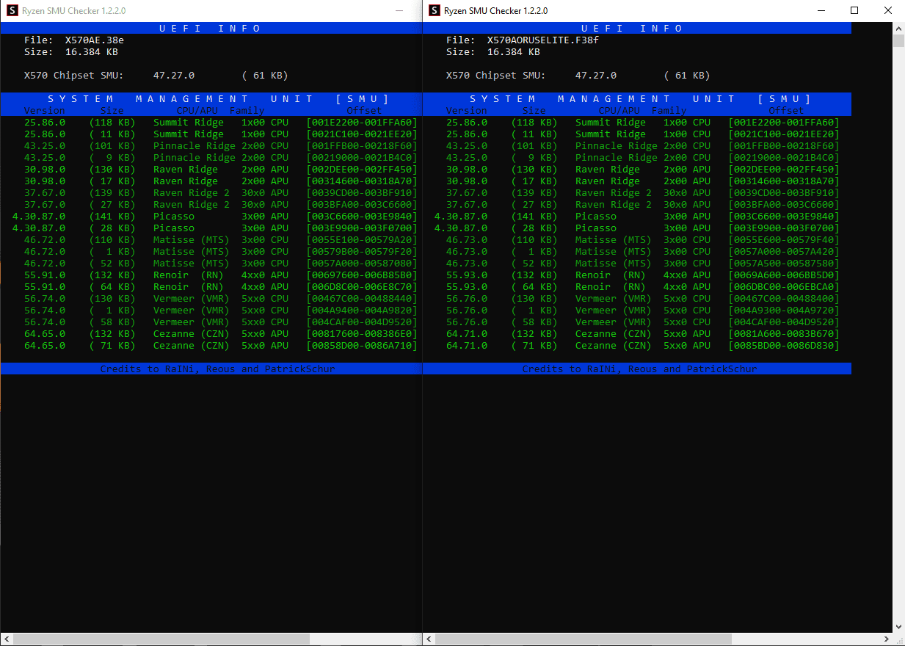
Task: Click chipset SMU version 47.27.0 in the left window
Action: [174, 76]
